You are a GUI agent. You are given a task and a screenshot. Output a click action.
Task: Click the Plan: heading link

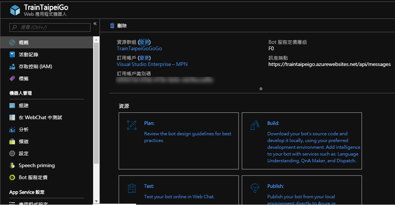[x=149, y=123]
